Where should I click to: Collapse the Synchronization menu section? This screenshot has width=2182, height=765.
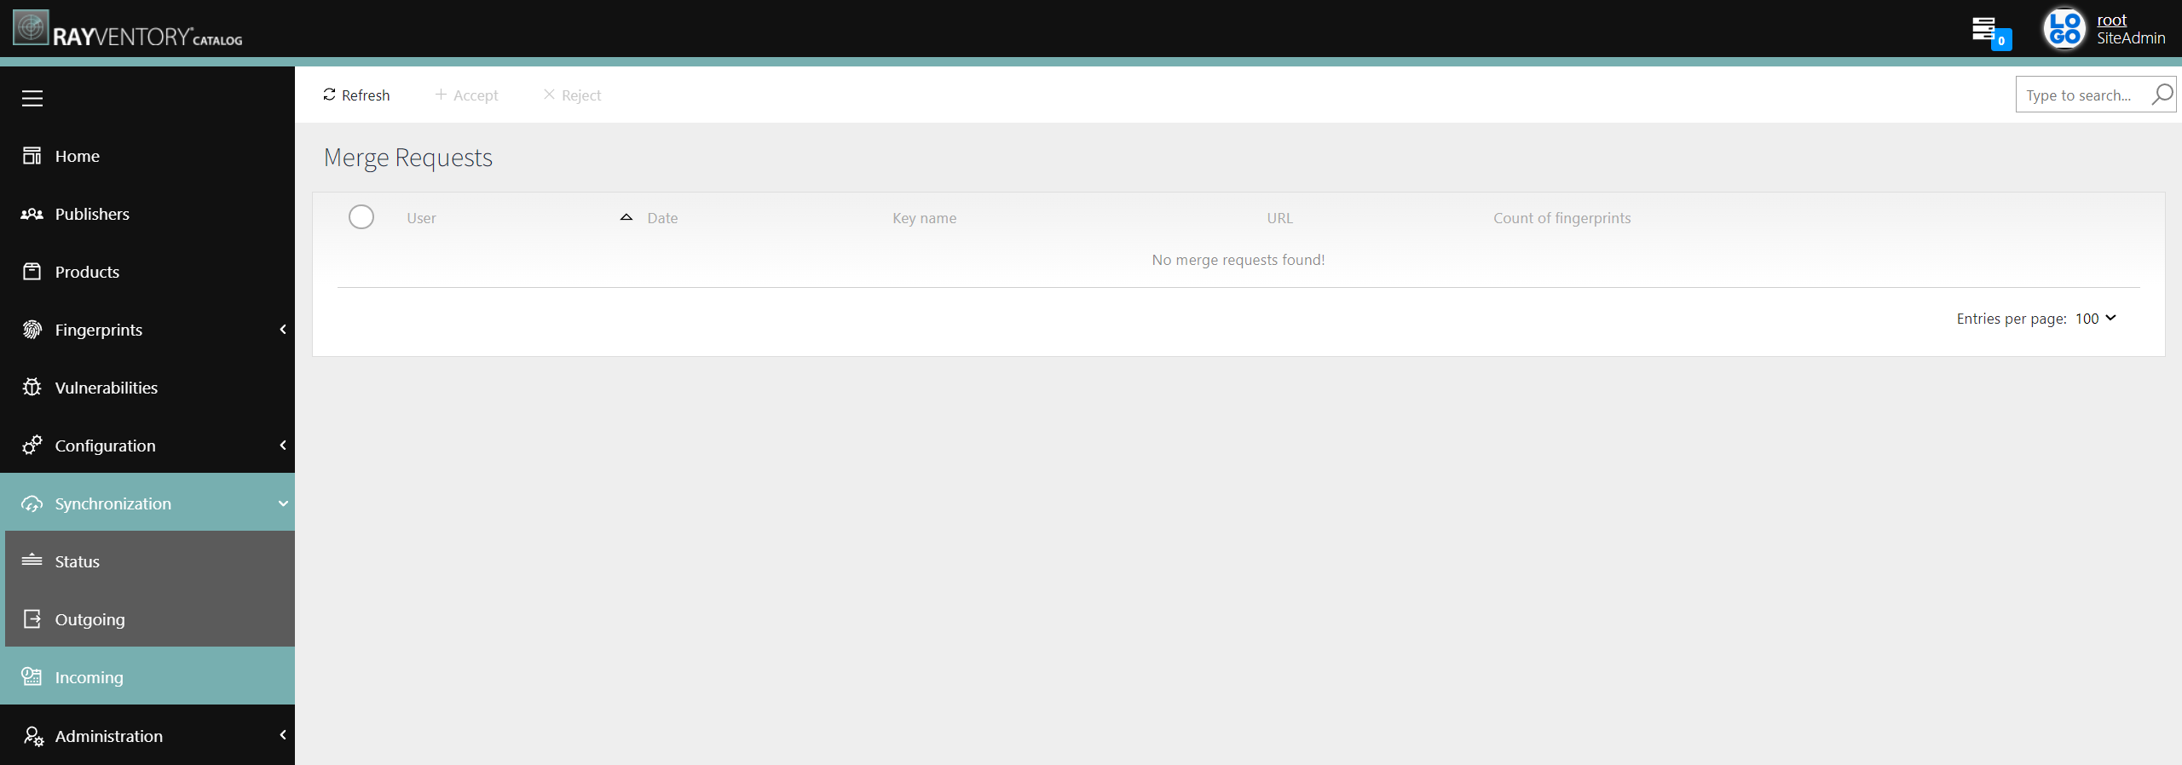click(283, 503)
